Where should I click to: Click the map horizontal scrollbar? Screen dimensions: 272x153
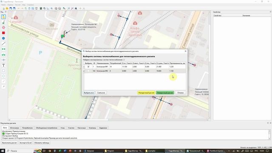point(108,120)
